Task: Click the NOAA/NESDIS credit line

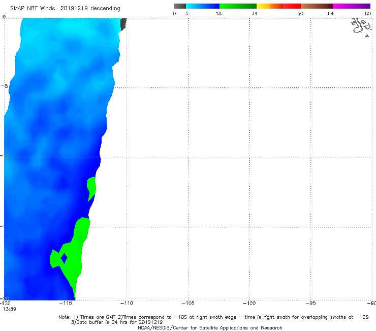Action: tap(210, 328)
